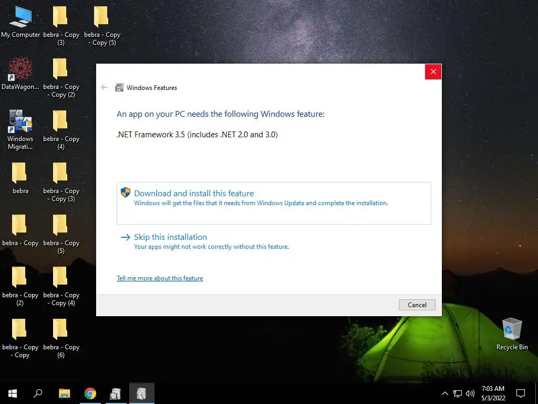The height and width of the screenshot is (404, 538).
Task: Select the bebra - Copy (5) folder
Action: pos(61,234)
